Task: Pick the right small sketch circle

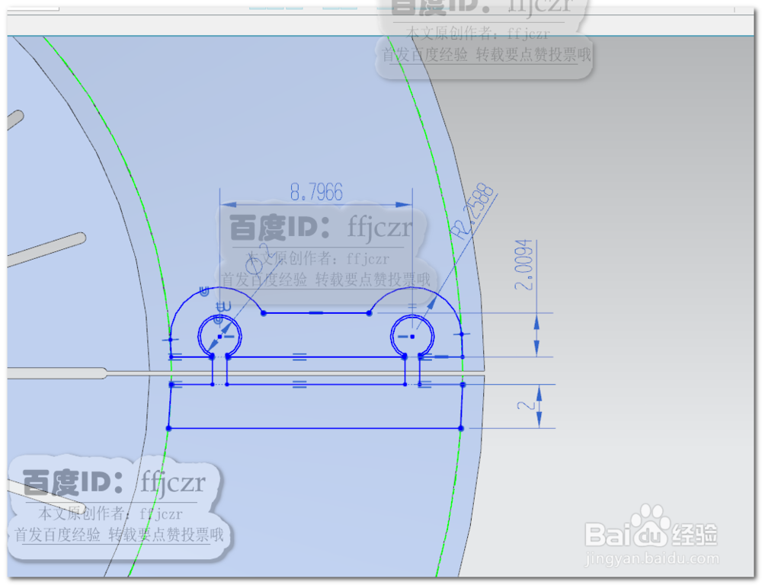Action: click(x=412, y=336)
